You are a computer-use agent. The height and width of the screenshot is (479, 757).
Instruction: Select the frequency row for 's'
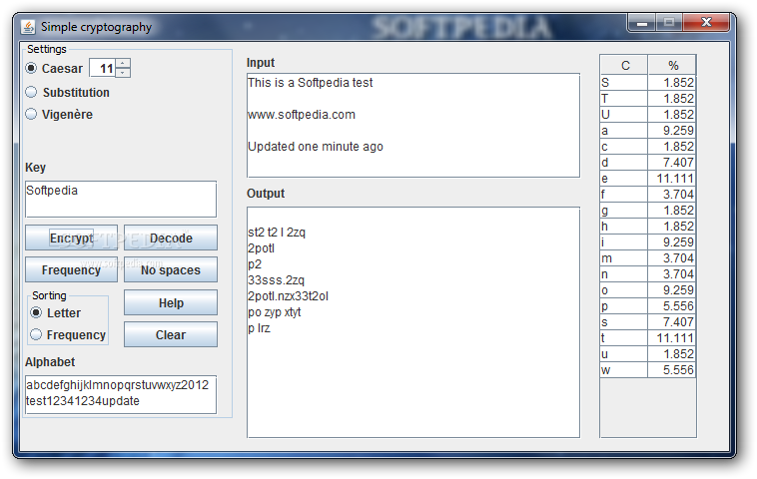click(648, 321)
